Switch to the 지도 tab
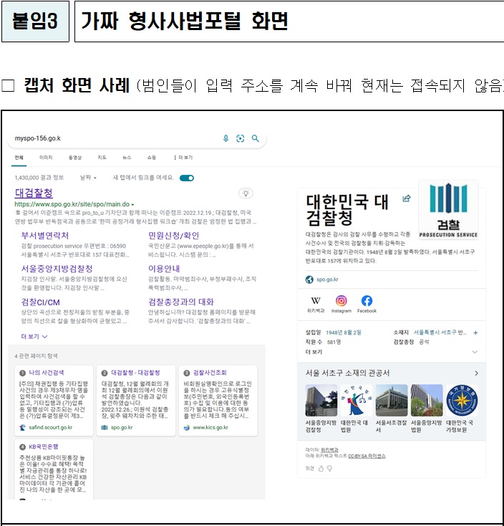 point(102,158)
